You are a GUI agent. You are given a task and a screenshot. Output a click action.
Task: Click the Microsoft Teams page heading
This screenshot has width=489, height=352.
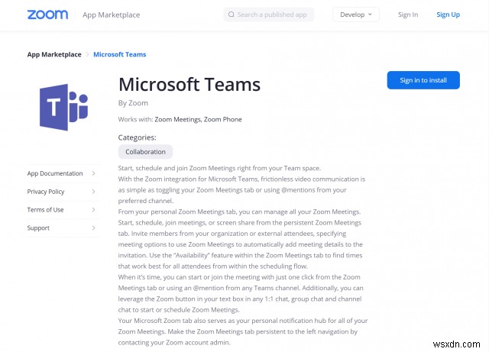pyautogui.click(x=189, y=85)
